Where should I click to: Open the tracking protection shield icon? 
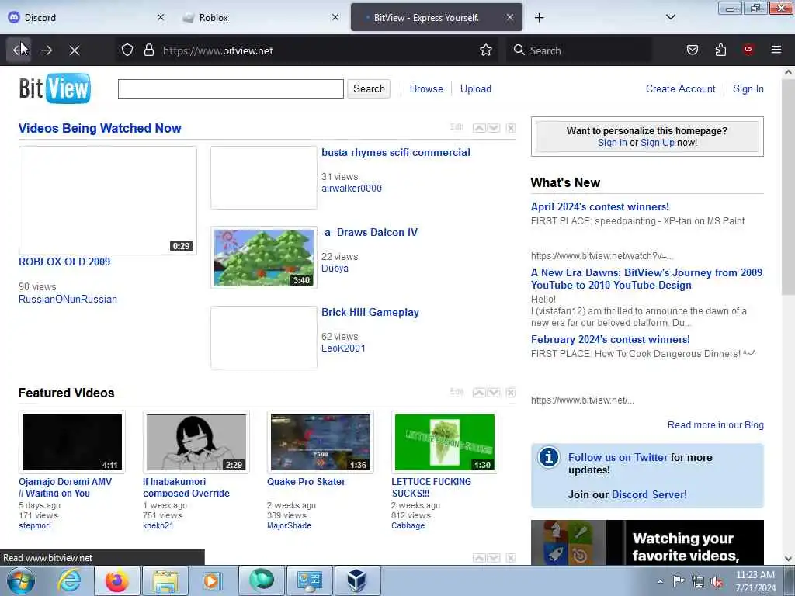coord(127,50)
